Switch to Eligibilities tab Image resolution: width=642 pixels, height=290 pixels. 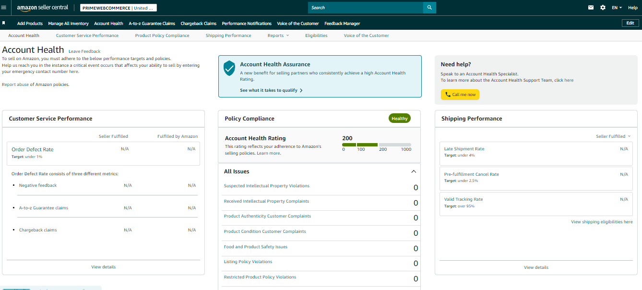(x=316, y=36)
